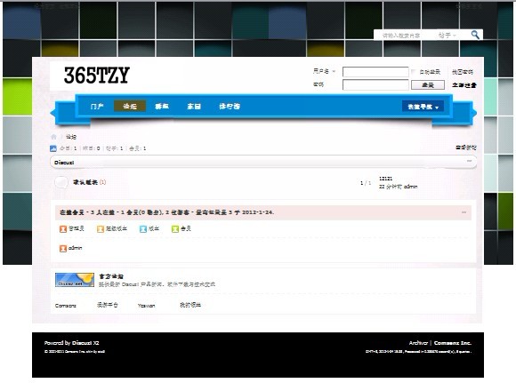
Task: Select the highlighted 论坛 navigation tab
Action: coord(130,106)
